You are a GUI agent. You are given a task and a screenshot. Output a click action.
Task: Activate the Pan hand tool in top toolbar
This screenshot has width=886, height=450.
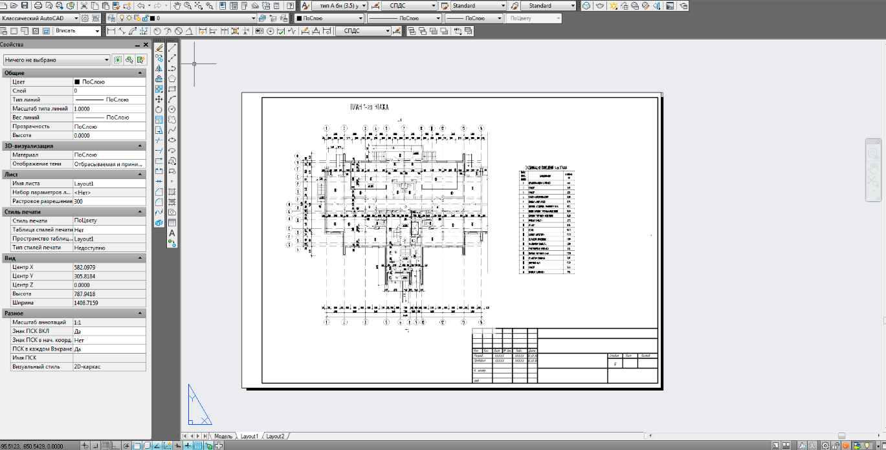point(177,6)
